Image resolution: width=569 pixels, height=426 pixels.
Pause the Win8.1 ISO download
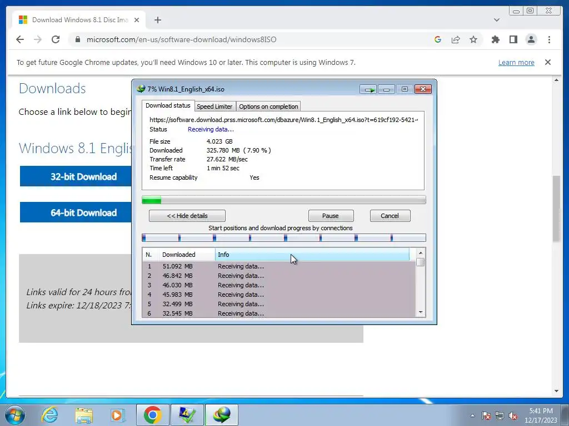(331, 216)
